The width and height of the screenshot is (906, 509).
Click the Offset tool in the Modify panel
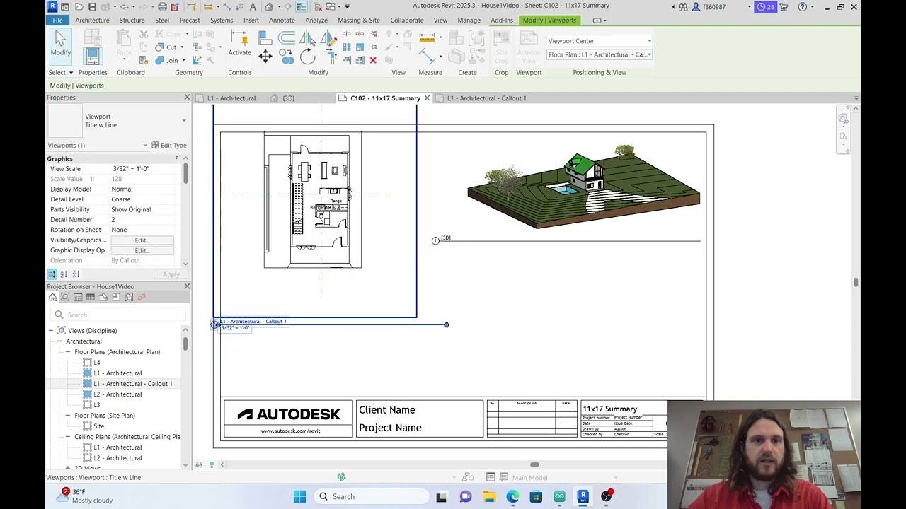tap(287, 37)
